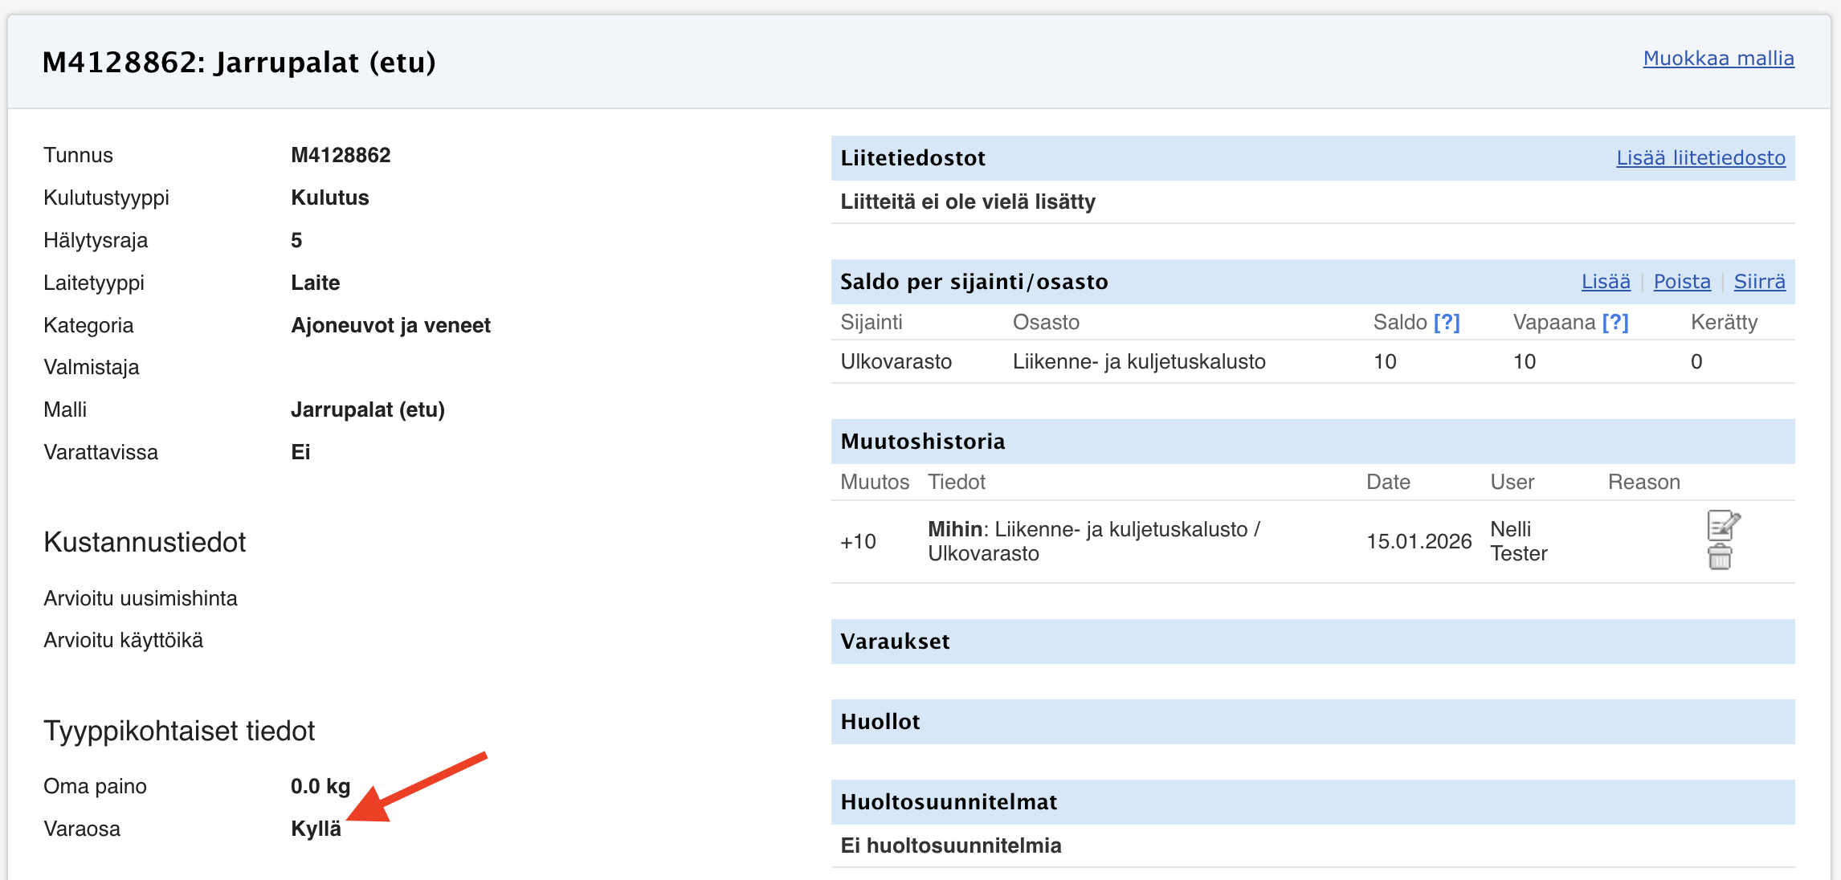Click the Vapaana help question mark
1841x880 pixels.
point(1614,322)
